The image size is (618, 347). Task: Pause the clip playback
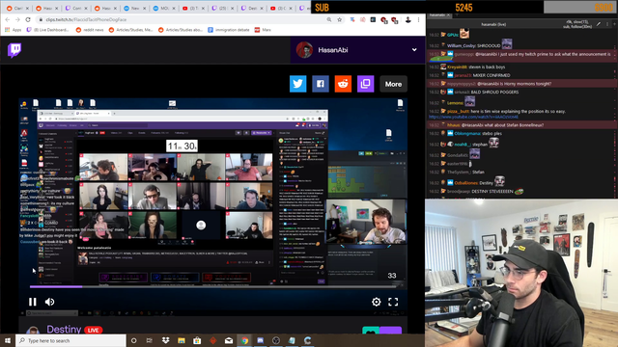(32, 302)
